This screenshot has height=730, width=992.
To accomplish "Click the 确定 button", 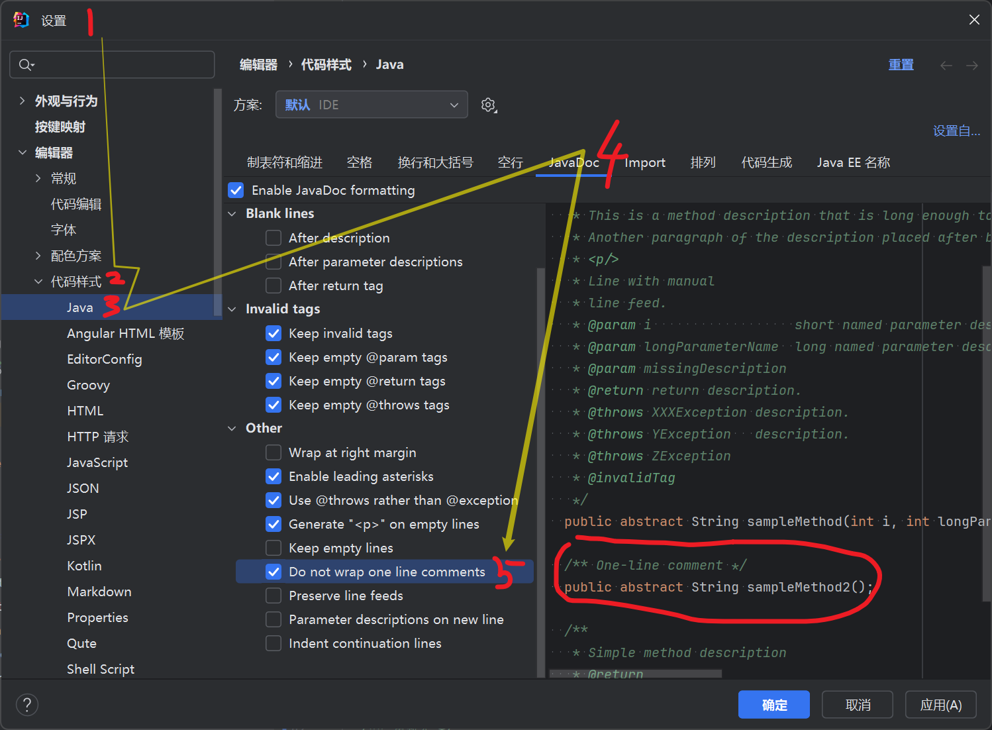I will (x=773, y=705).
